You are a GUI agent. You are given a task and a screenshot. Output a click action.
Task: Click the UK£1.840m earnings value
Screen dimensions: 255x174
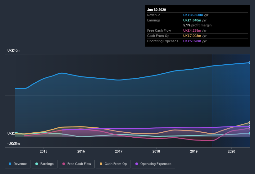[x=192, y=20]
